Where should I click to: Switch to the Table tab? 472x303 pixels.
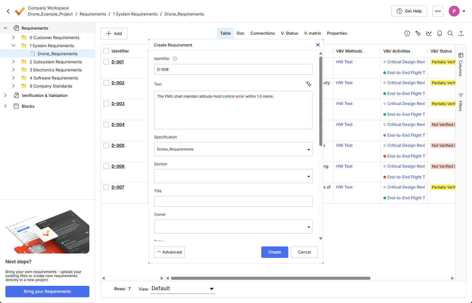tap(225, 33)
